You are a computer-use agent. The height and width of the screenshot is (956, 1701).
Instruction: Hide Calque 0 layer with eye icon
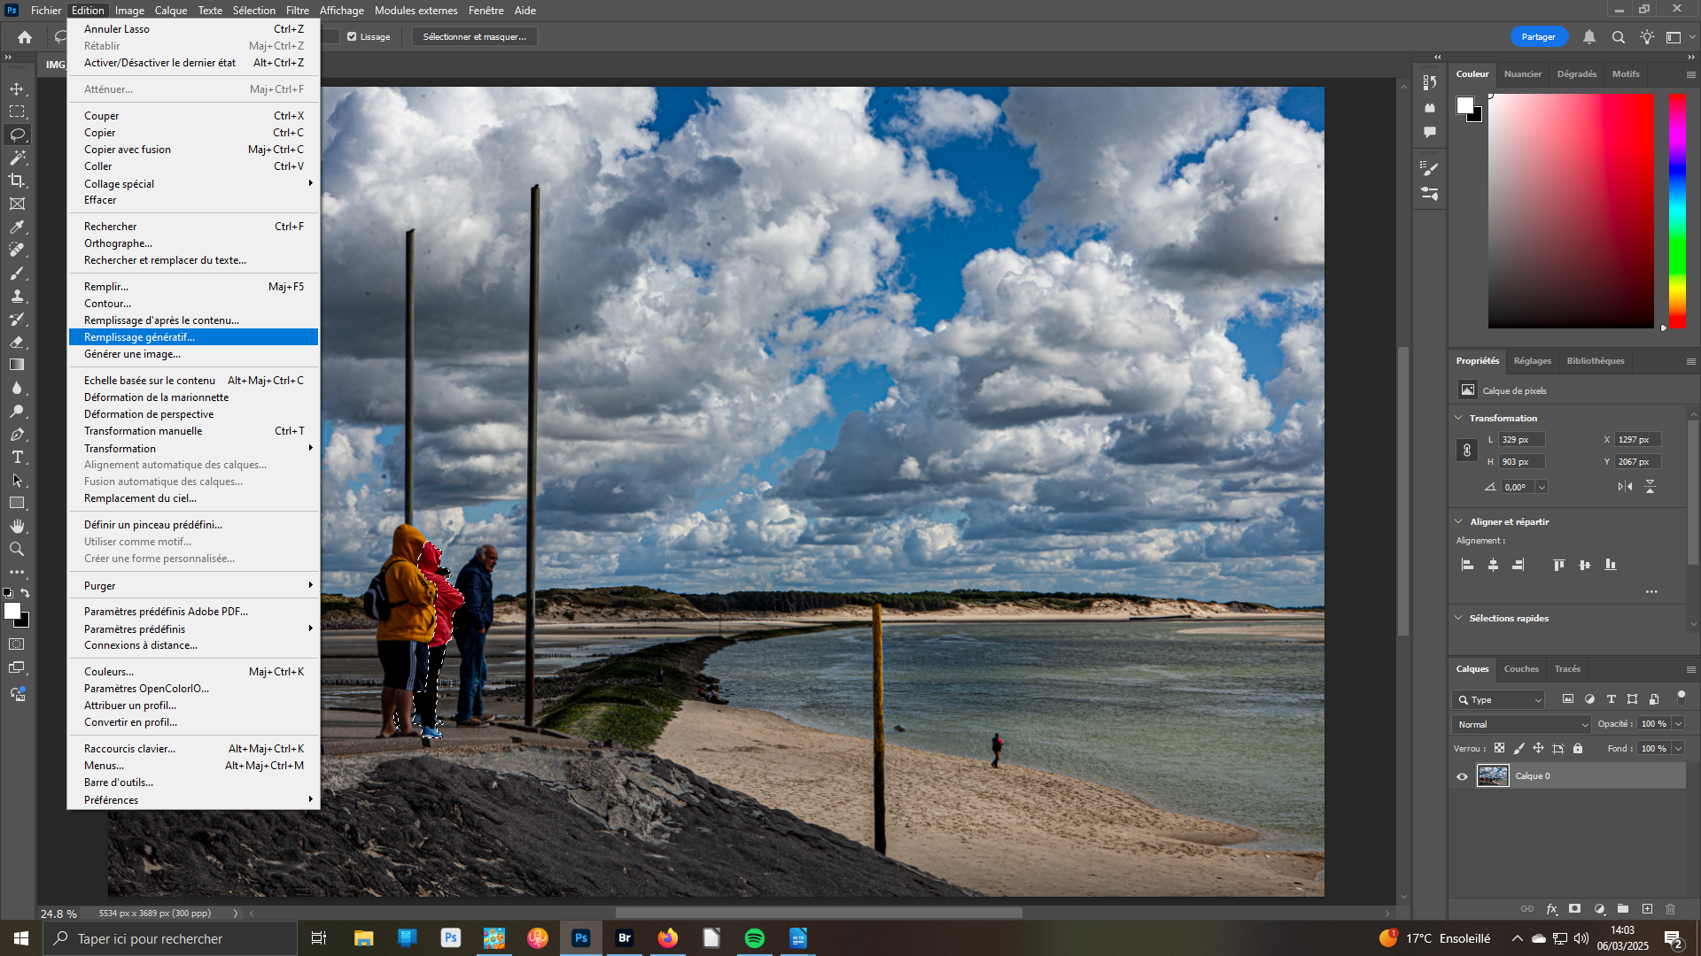tap(1463, 776)
